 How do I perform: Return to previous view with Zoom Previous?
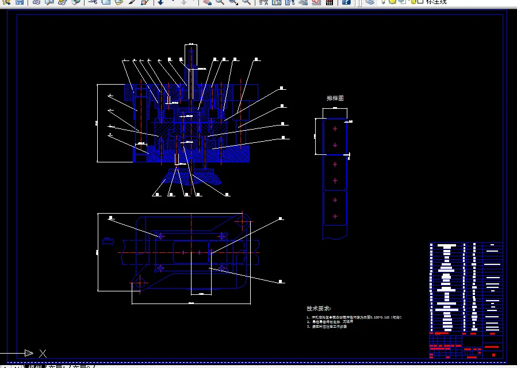246,2
